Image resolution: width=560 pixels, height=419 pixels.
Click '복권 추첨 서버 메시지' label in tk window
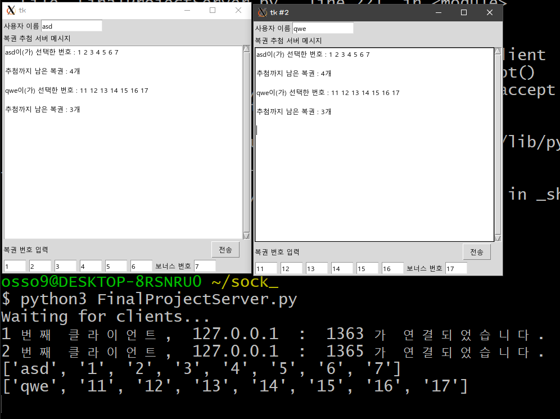[x=37, y=38]
